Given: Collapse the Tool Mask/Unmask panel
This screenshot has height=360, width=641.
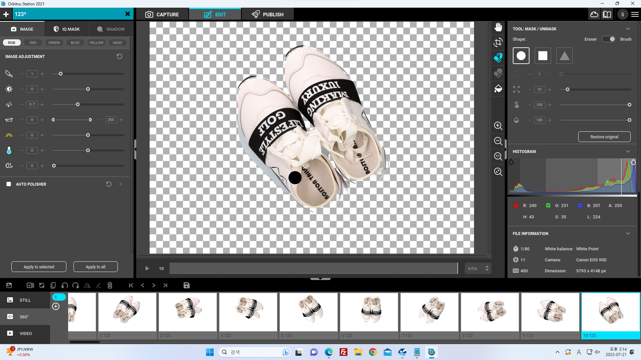Looking at the screenshot, I should [x=628, y=29].
